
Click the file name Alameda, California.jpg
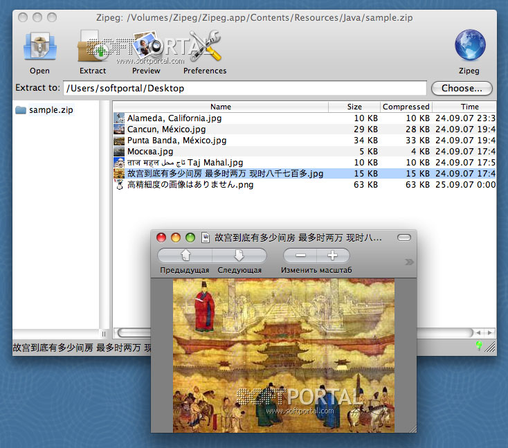174,118
